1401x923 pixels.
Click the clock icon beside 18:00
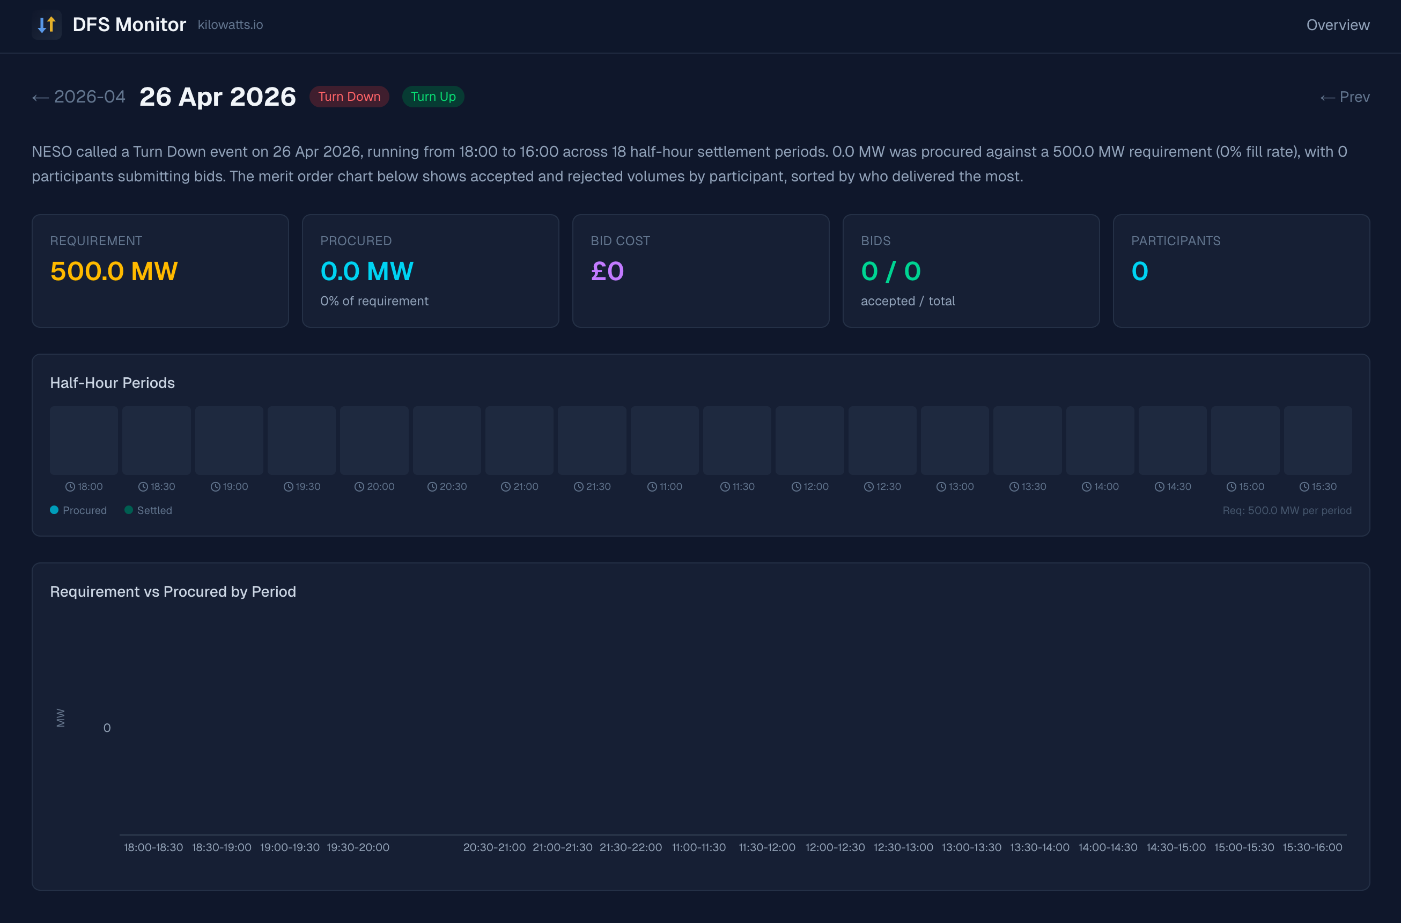click(x=70, y=487)
